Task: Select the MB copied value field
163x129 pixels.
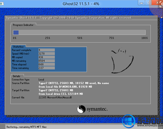Action: (x=46, y=57)
